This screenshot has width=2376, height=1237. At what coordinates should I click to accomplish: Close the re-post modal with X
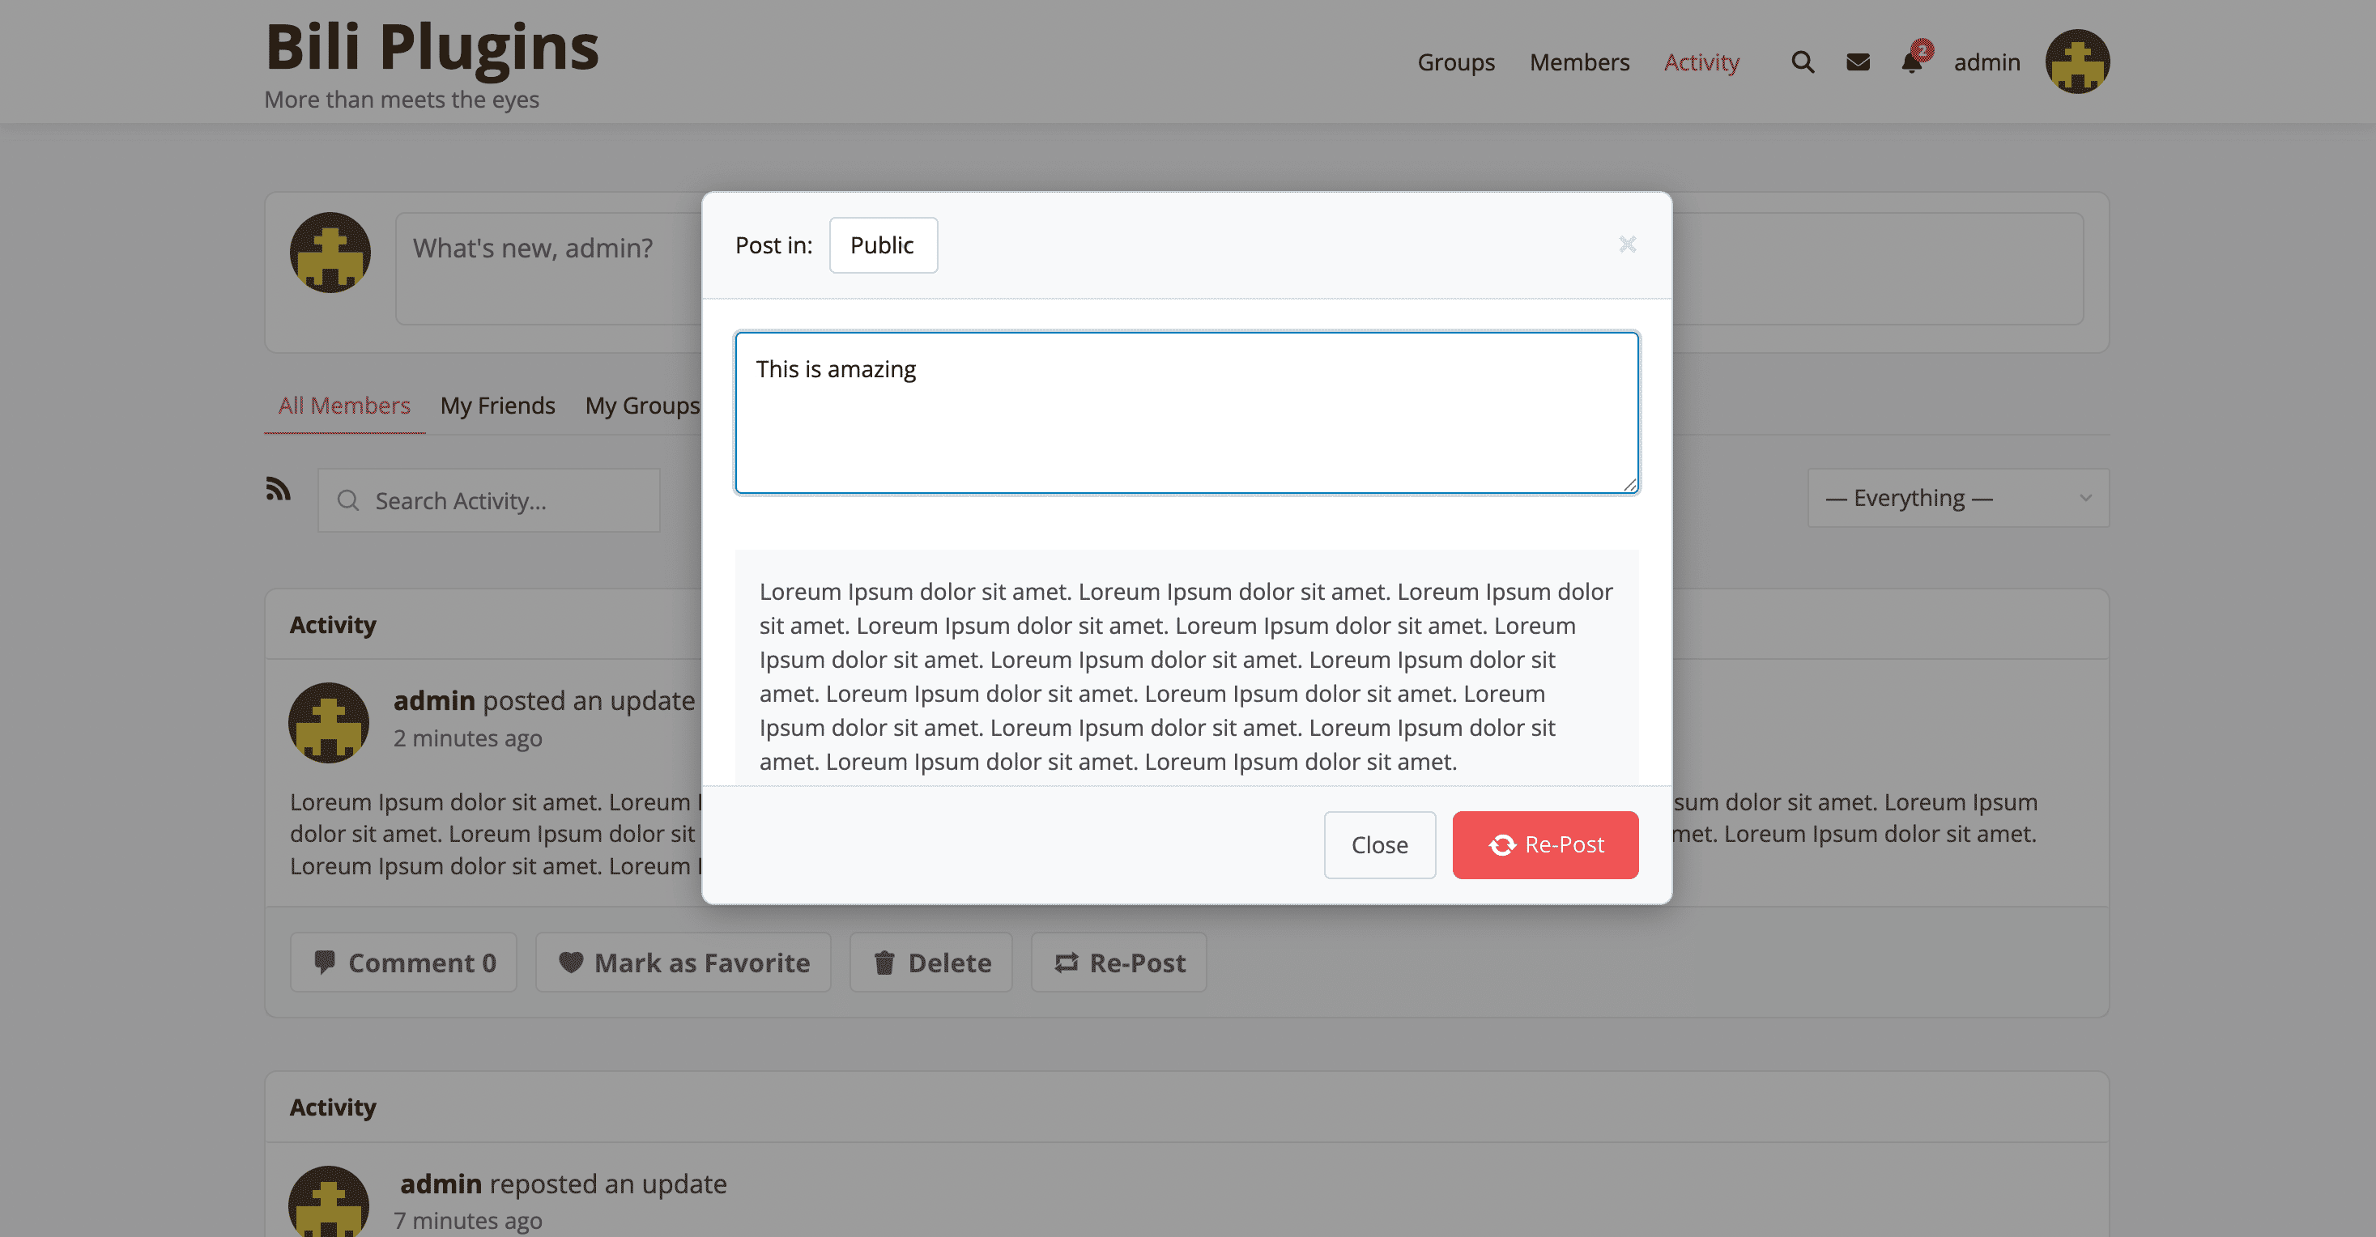click(1627, 244)
